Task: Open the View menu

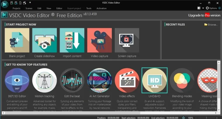Action: coord(49,8)
